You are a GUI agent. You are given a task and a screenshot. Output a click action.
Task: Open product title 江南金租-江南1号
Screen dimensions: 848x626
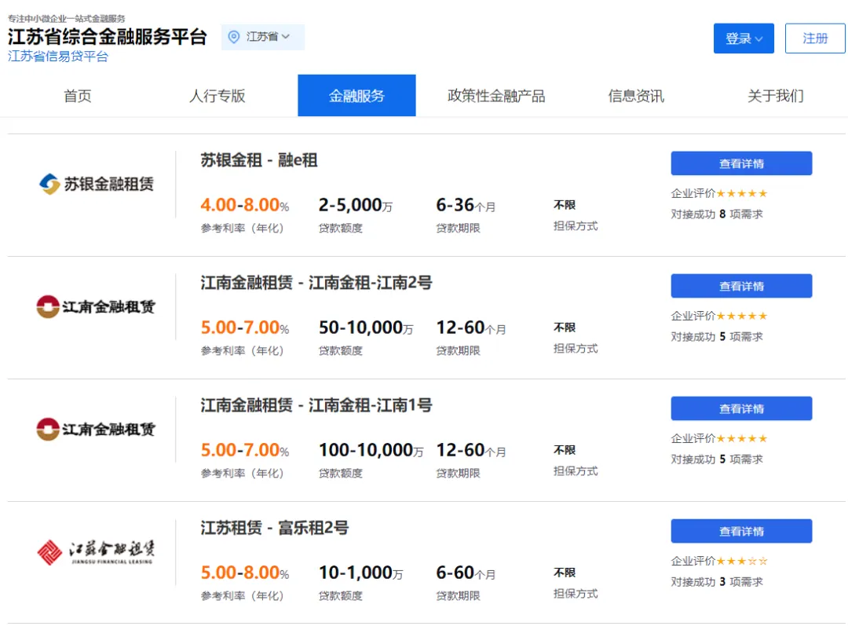click(x=316, y=405)
